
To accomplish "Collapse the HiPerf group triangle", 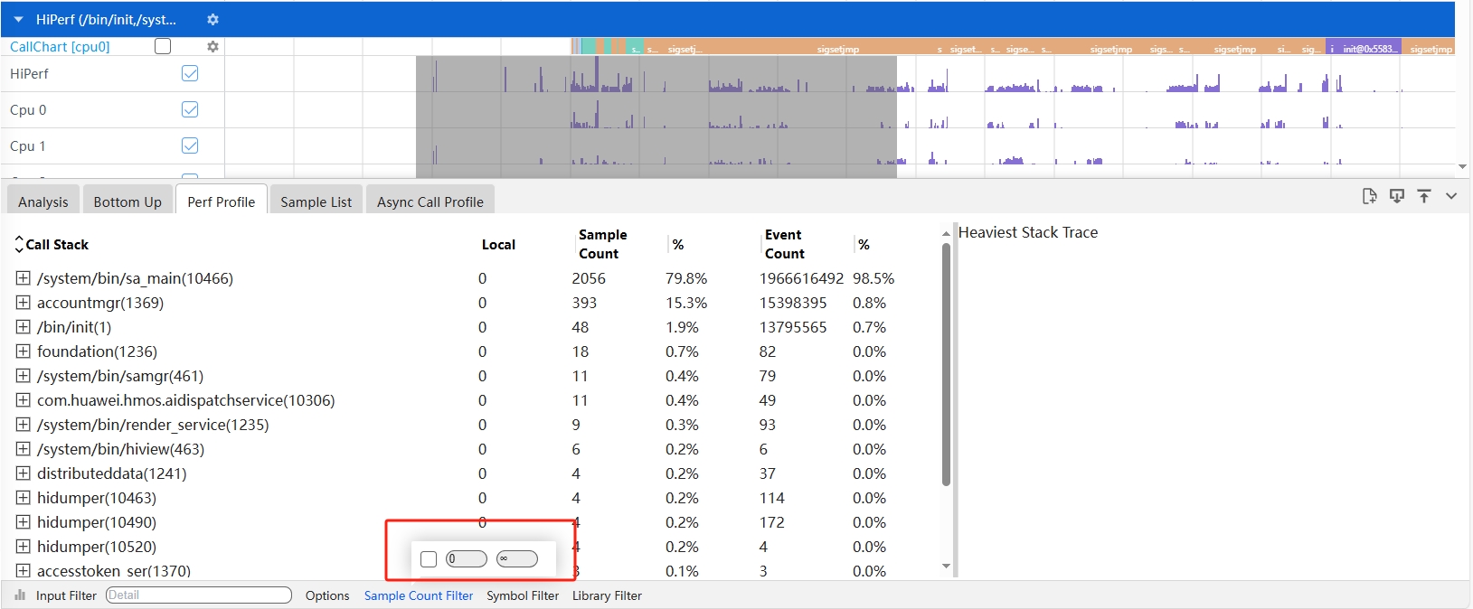I will 18,19.
